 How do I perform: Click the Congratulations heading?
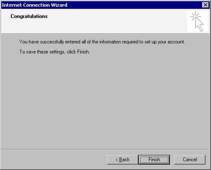29,16
